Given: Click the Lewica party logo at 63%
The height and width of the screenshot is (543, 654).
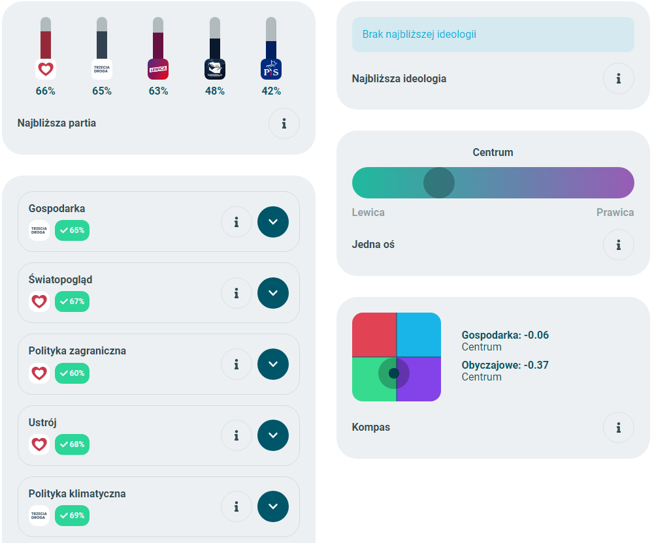Looking at the screenshot, I should (x=158, y=69).
